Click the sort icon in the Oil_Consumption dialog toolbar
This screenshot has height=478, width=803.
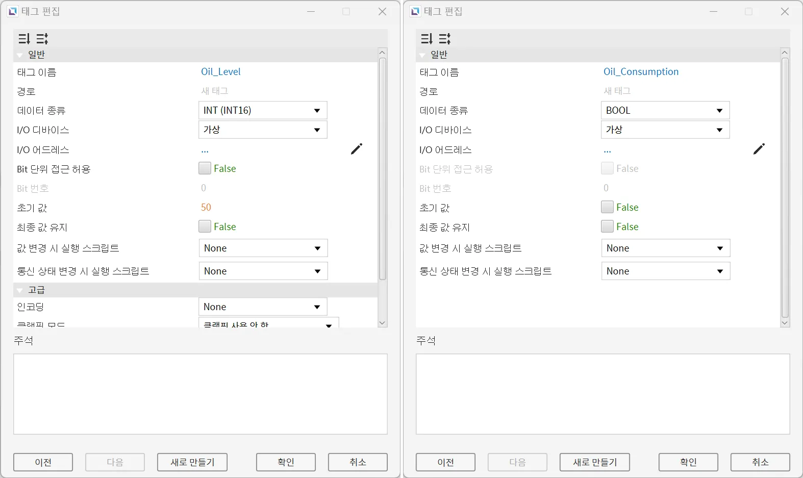pos(426,39)
